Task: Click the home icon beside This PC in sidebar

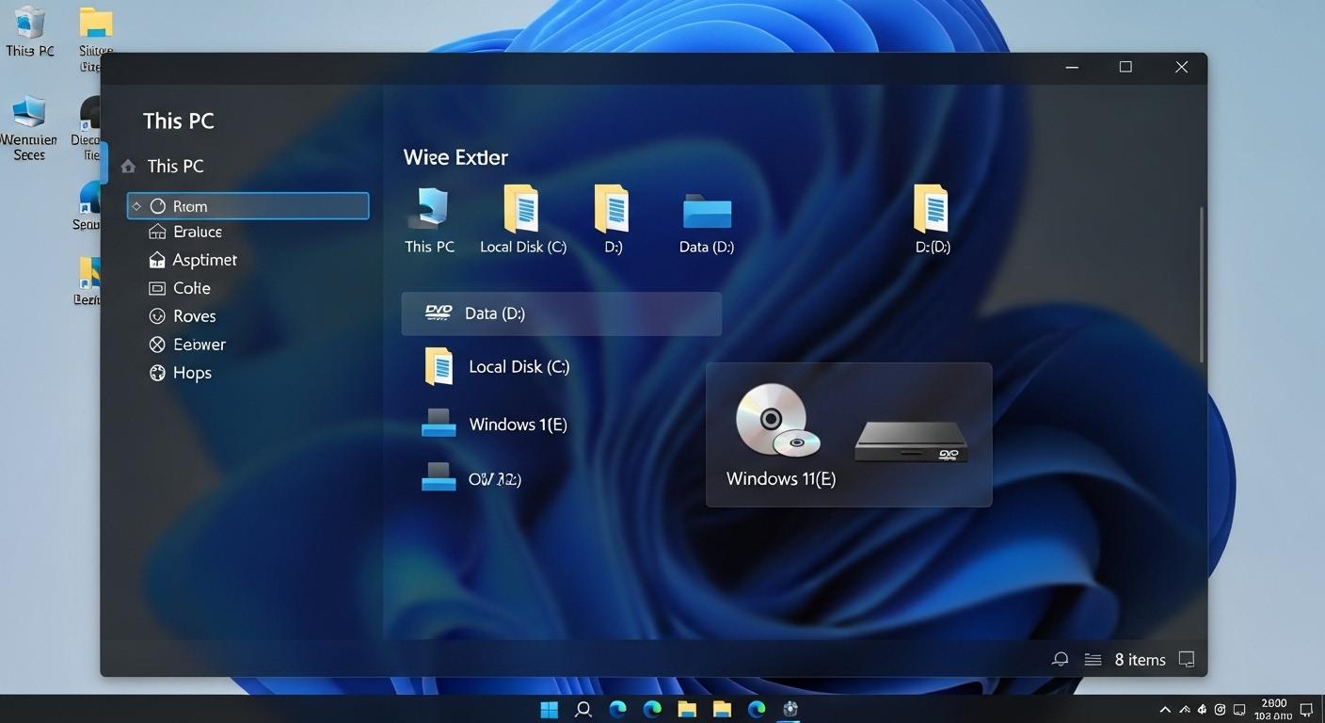Action: pos(129,167)
